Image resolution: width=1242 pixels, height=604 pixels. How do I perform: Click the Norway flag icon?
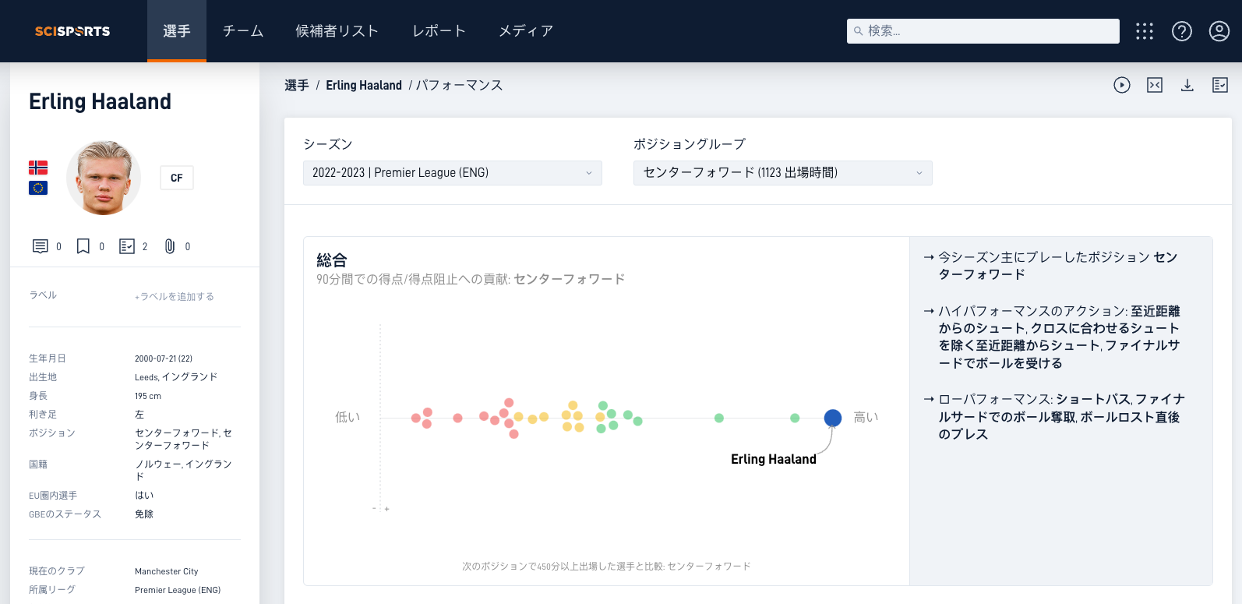coord(38,168)
